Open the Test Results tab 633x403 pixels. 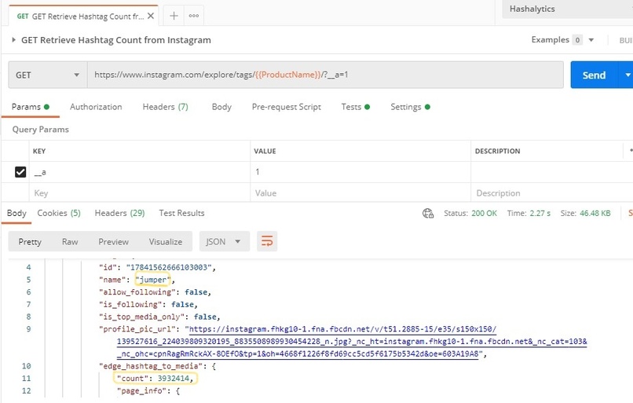coord(181,213)
